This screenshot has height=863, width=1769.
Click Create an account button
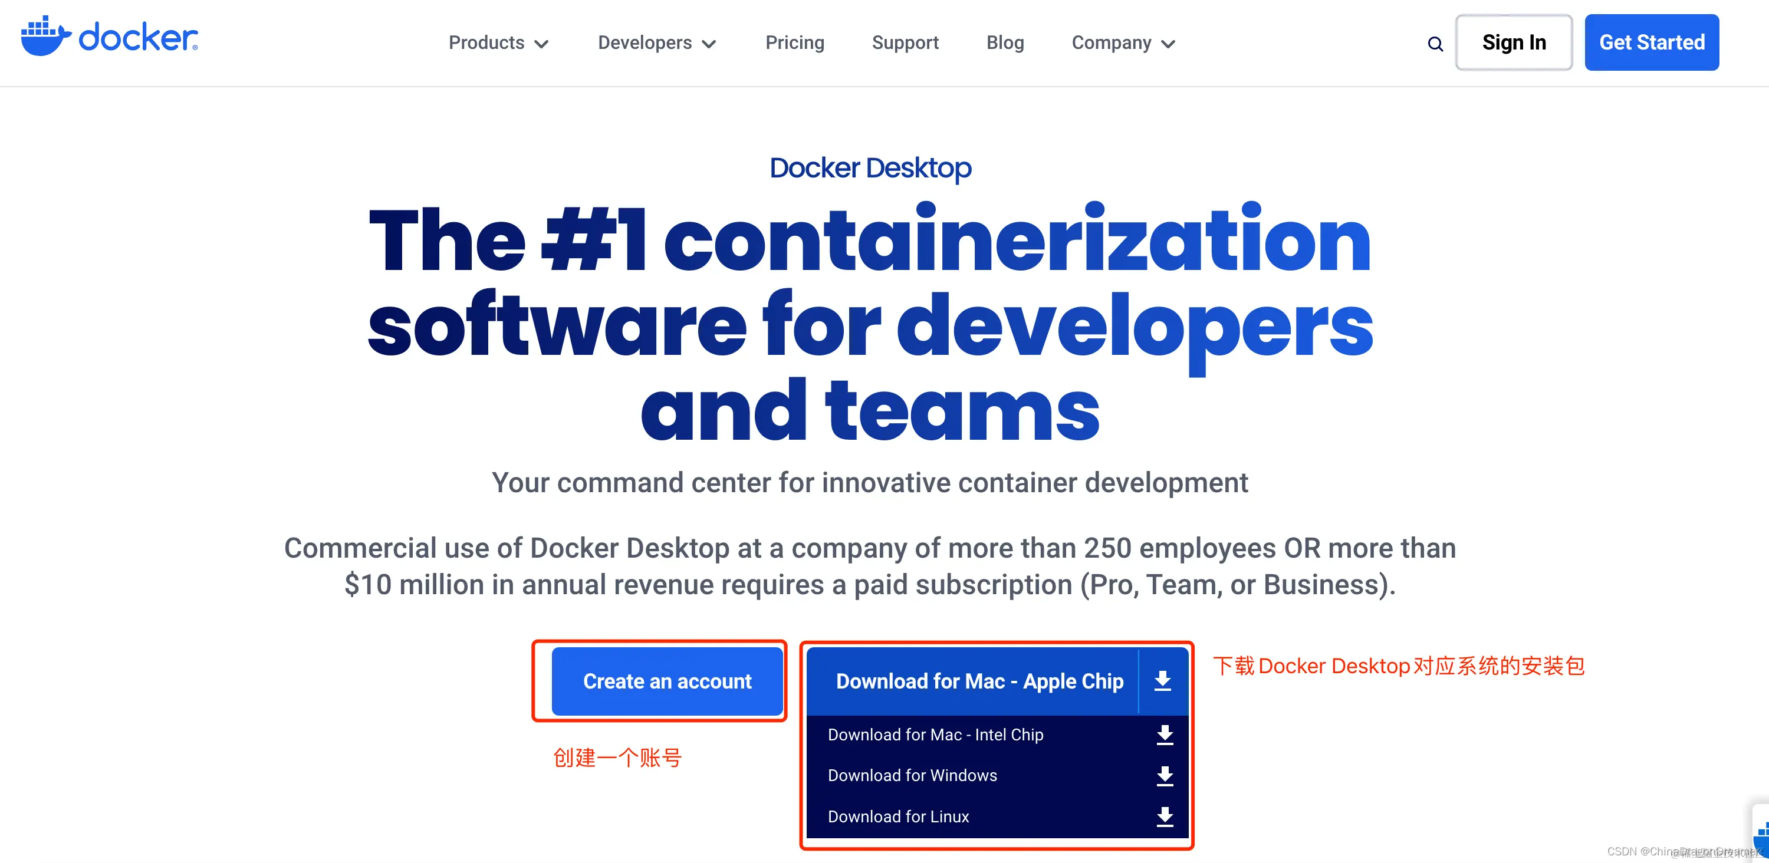coord(667,681)
